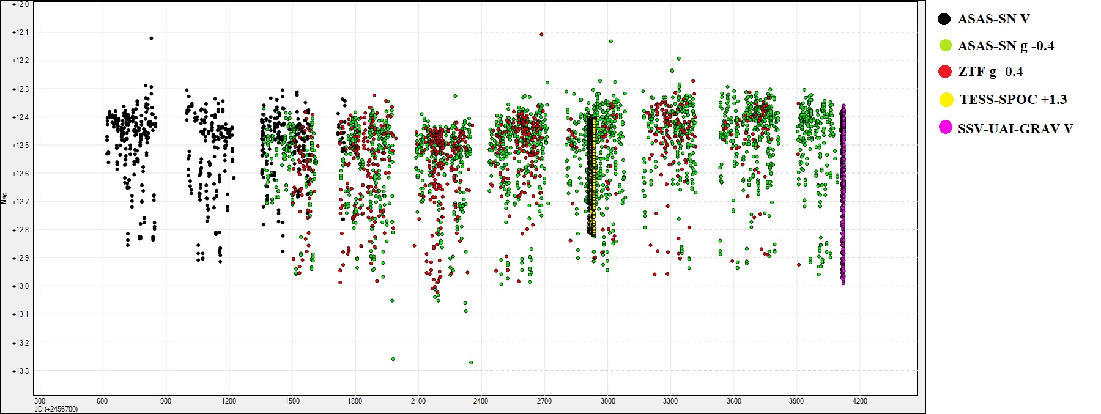Click the 3600 tick on the JD axis
Viewport: 1101px width, 414px height.
733,401
